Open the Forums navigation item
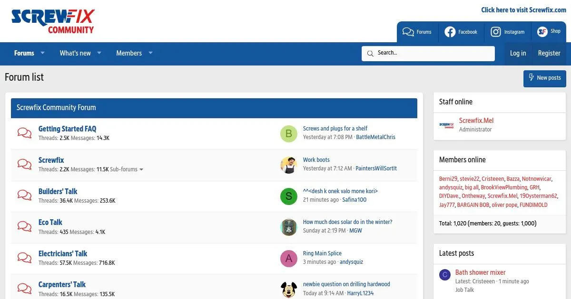 (24, 53)
